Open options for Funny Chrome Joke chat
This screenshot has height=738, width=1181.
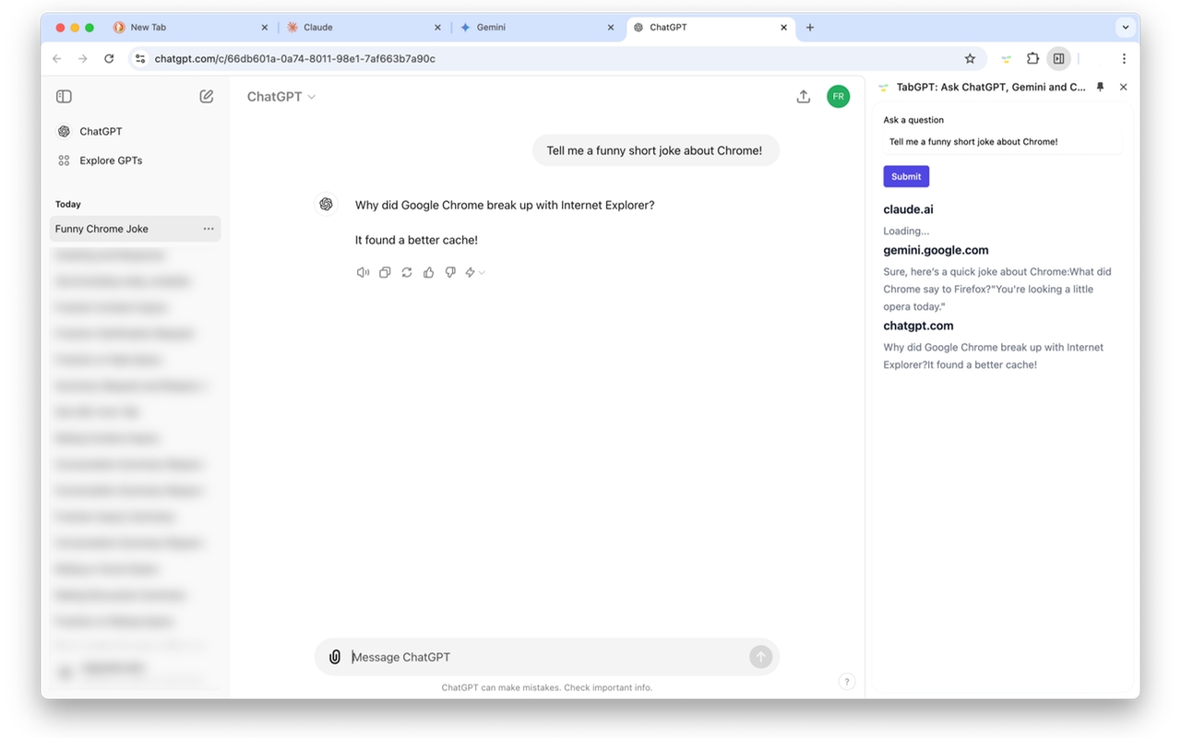[209, 229]
